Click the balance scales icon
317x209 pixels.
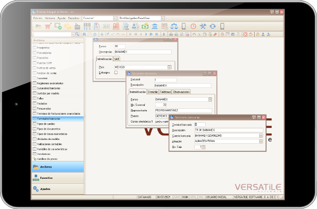tap(174, 26)
